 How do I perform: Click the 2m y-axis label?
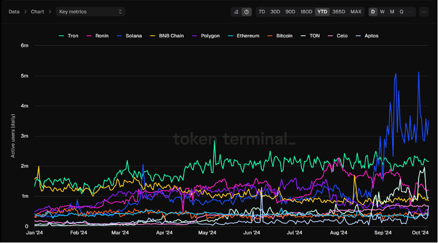tap(25, 166)
